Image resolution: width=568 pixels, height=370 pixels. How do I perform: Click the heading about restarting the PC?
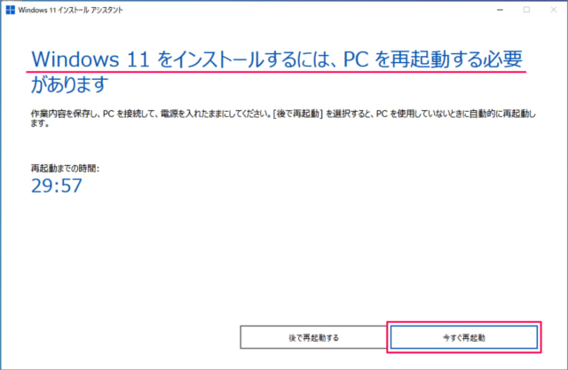[277, 71]
